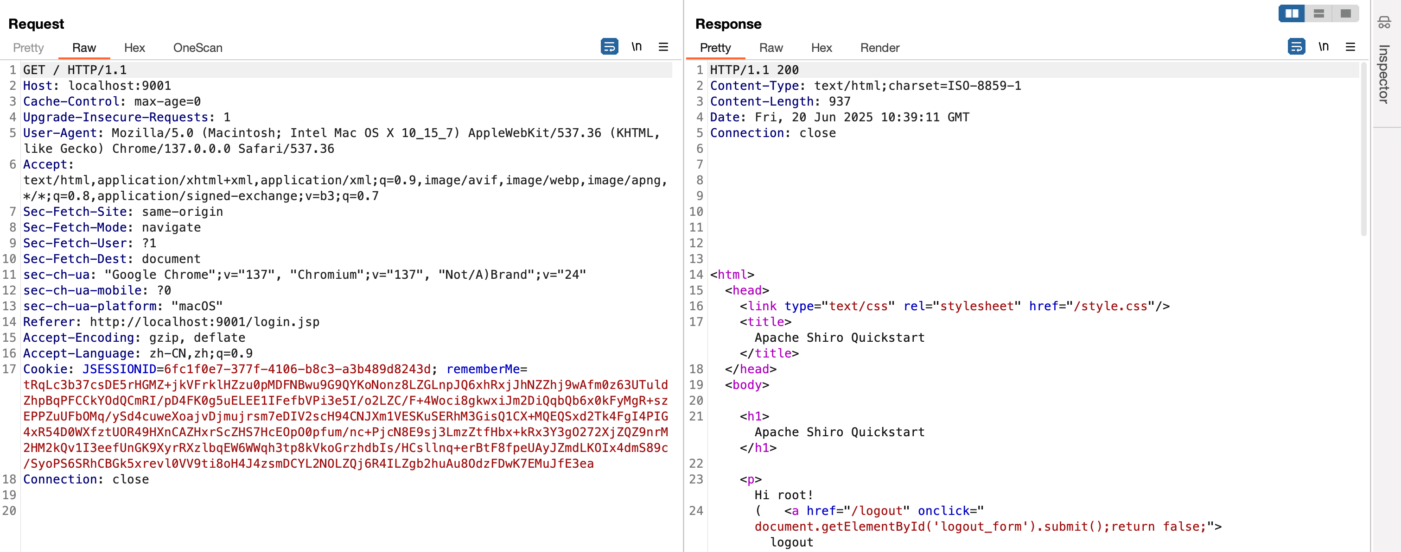
Task: Select the Request Hex tab
Action: tap(134, 48)
